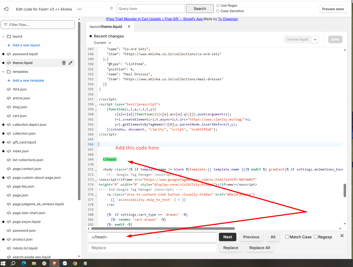This screenshot has width=353, height=267.
Task: Click the Filter files input
Action: 38,25
